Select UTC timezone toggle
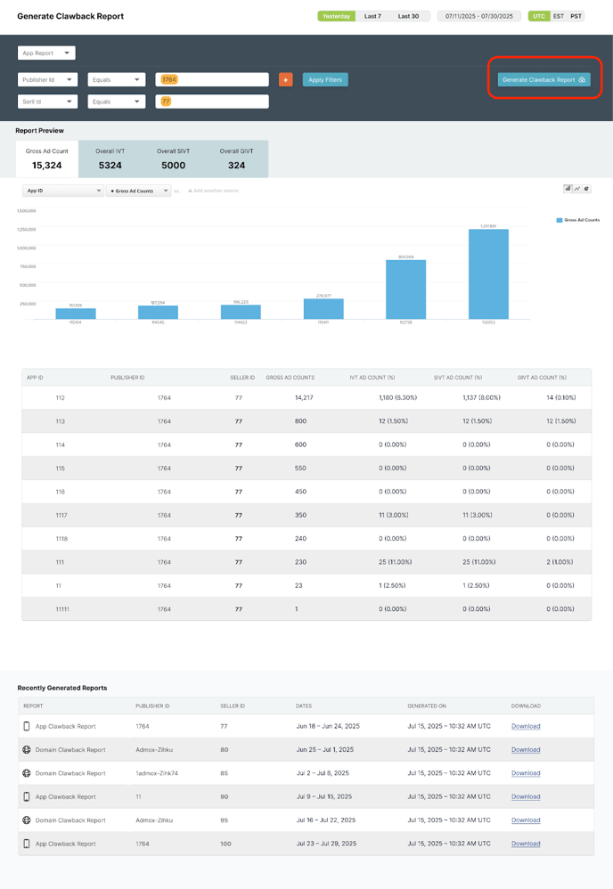Viewport: 613px width, 889px height. click(539, 16)
